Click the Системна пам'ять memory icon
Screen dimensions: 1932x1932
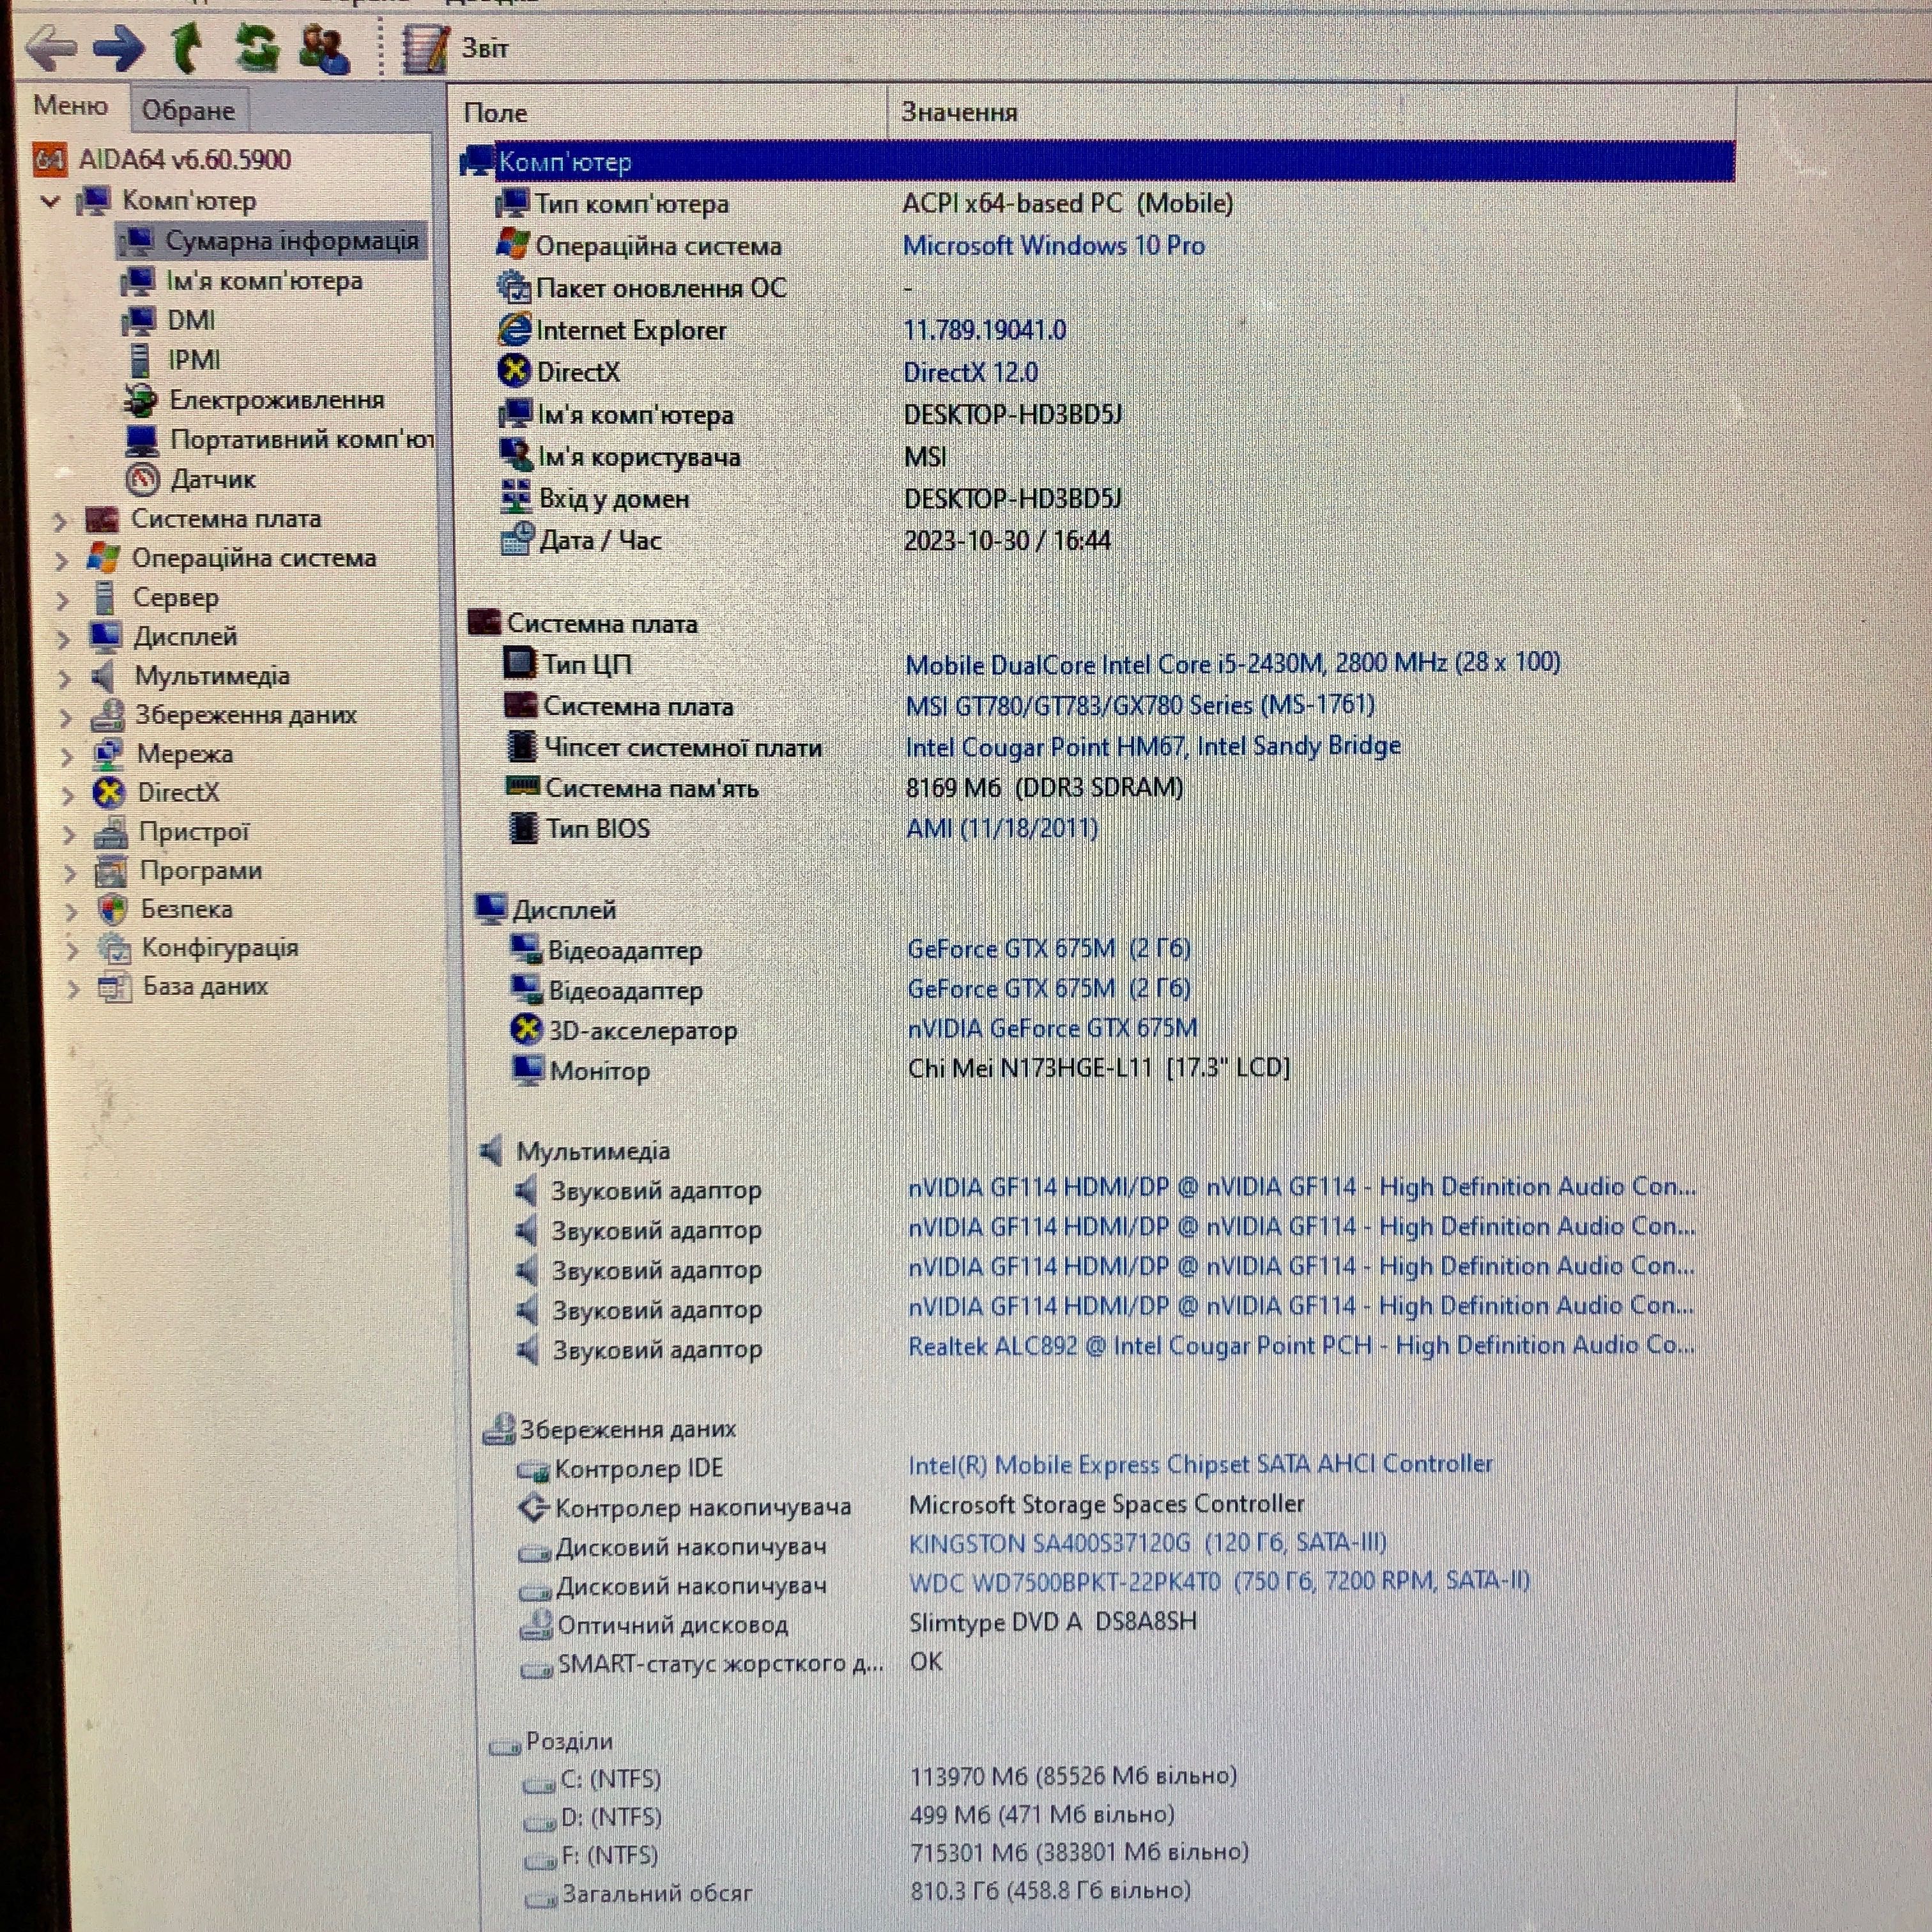[x=522, y=786]
